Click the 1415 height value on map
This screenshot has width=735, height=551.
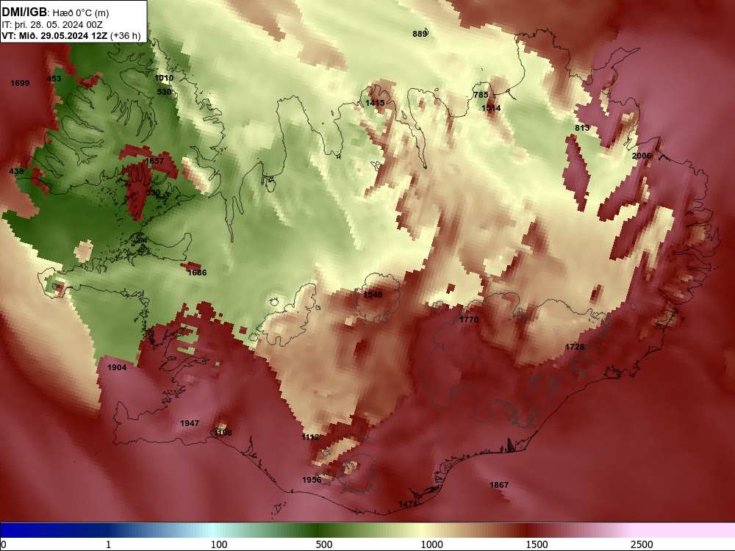click(375, 103)
